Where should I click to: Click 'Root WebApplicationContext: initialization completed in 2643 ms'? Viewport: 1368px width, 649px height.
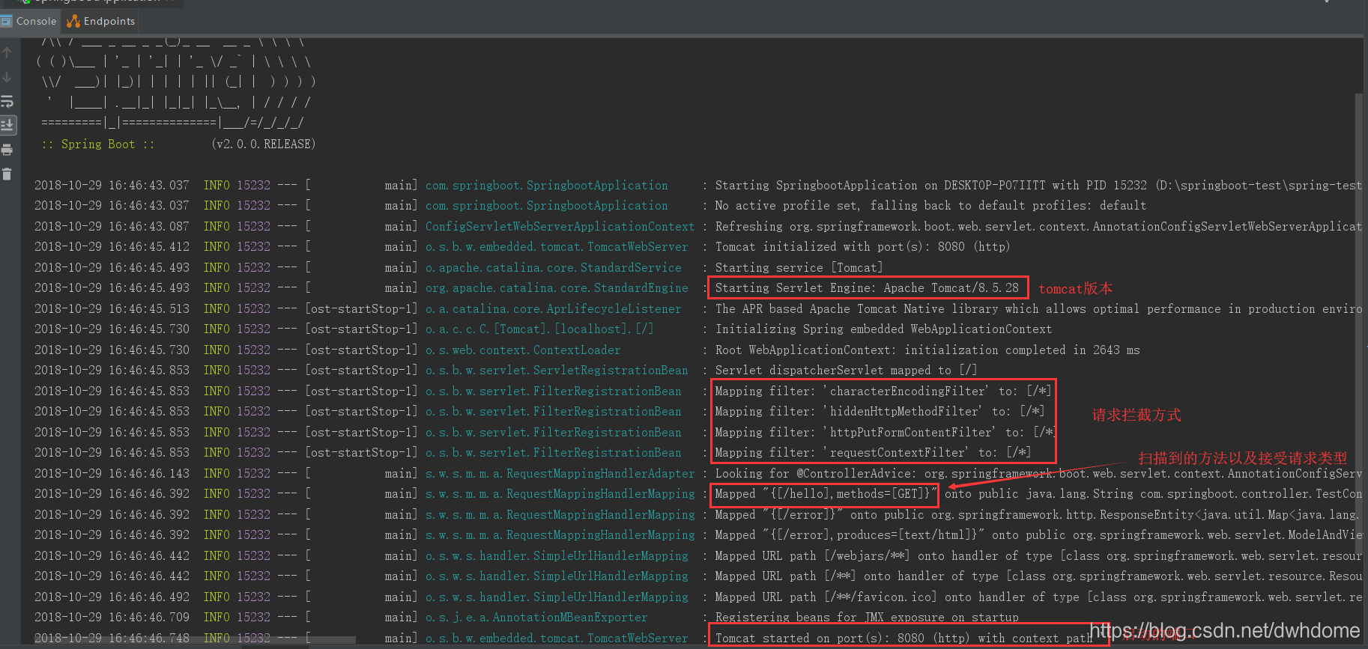click(x=927, y=350)
